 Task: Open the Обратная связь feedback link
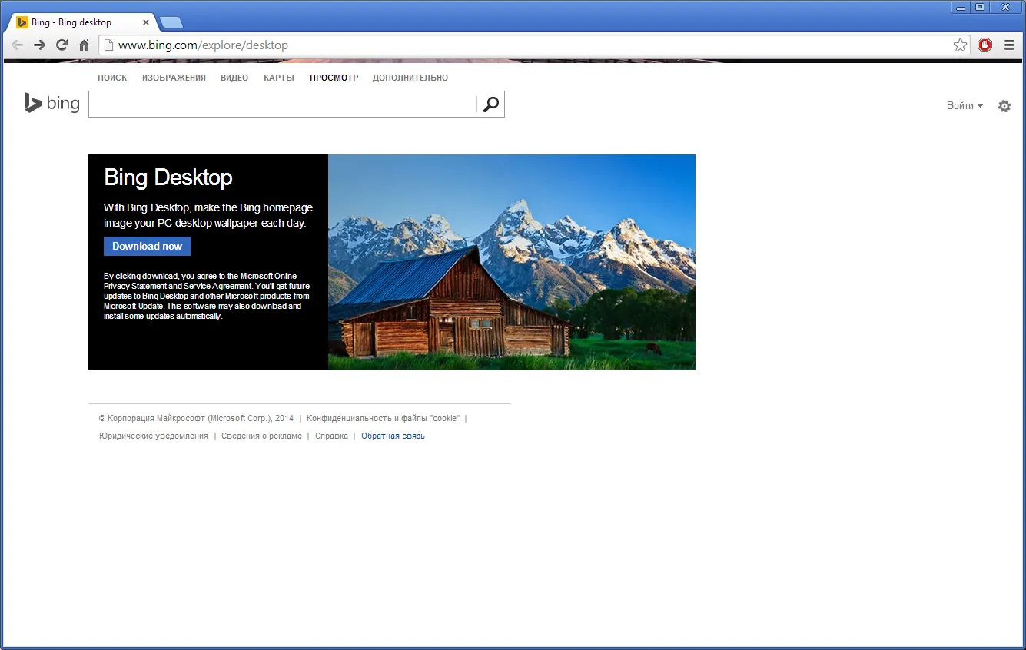[393, 436]
